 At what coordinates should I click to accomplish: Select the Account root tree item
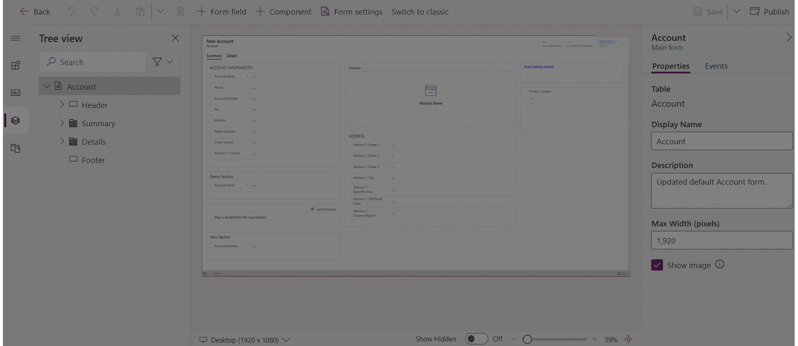(110, 86)
